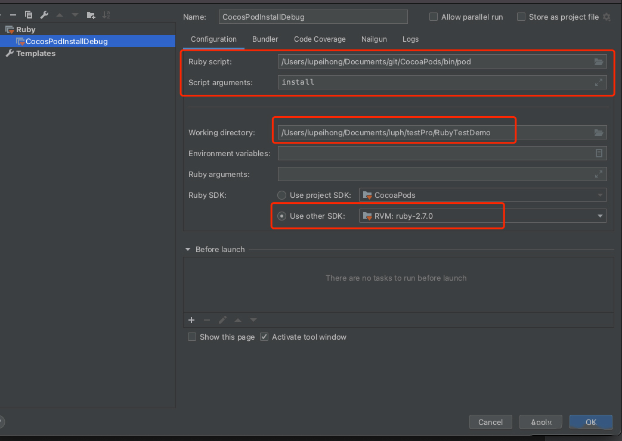Open environment variables editor icon

click(599, 153)
